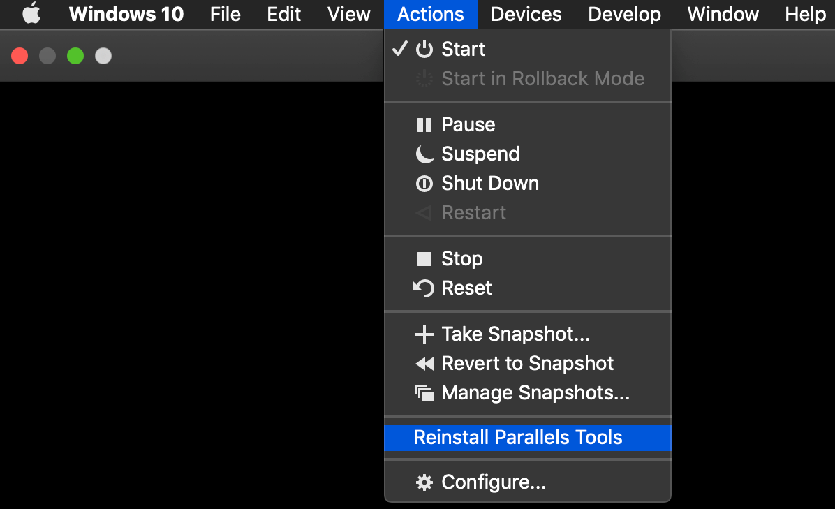Click the Revert to Snapshot rewind icon
This screenshot has height=509, width=835.
[x=424, y=364]
